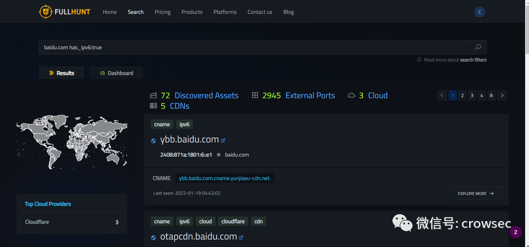The height and width of the screenshot is (247, 529).
Task: Open the Blog page
Action: tap(288, 12)
